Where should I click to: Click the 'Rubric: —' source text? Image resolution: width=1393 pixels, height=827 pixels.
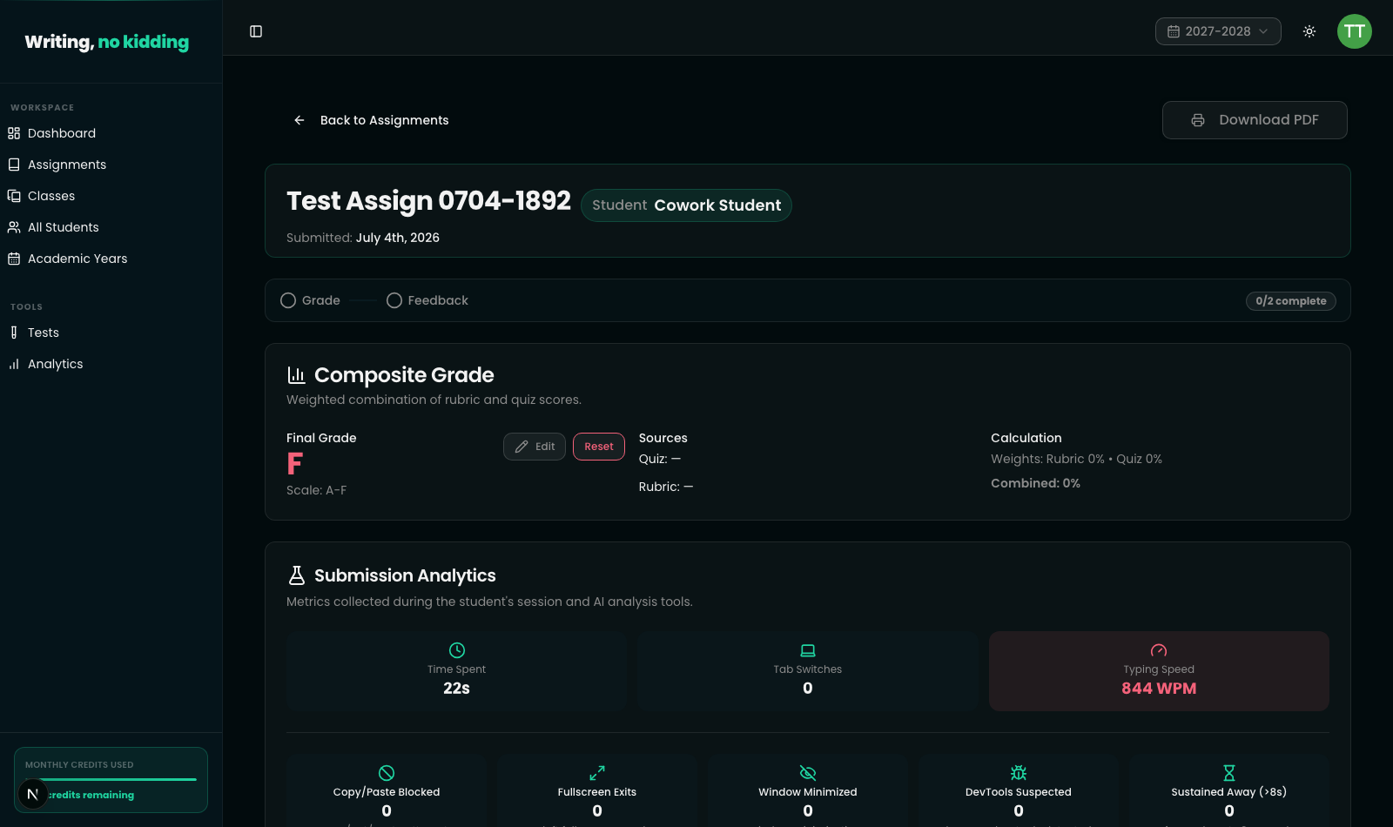point(666,487)
